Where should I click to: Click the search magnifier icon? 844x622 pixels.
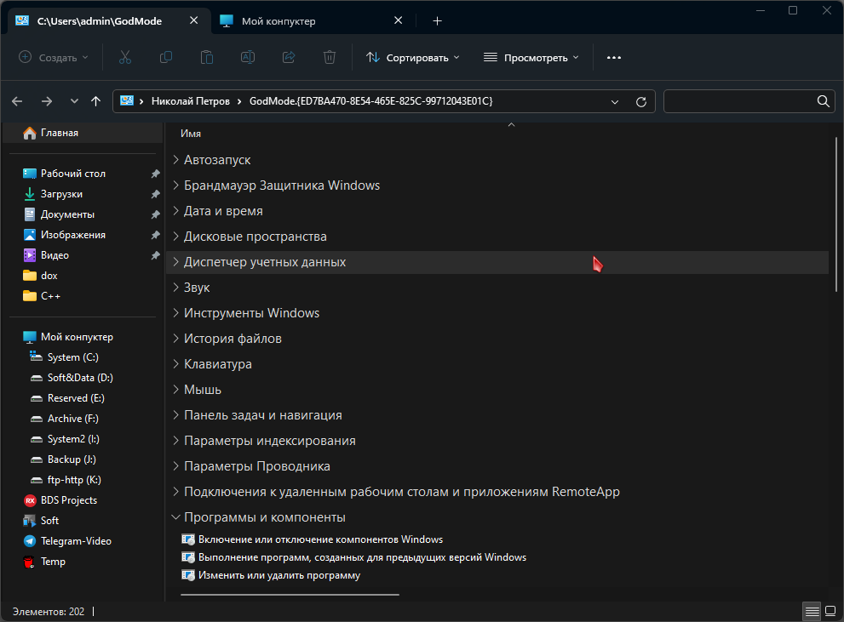coord(823,101)
